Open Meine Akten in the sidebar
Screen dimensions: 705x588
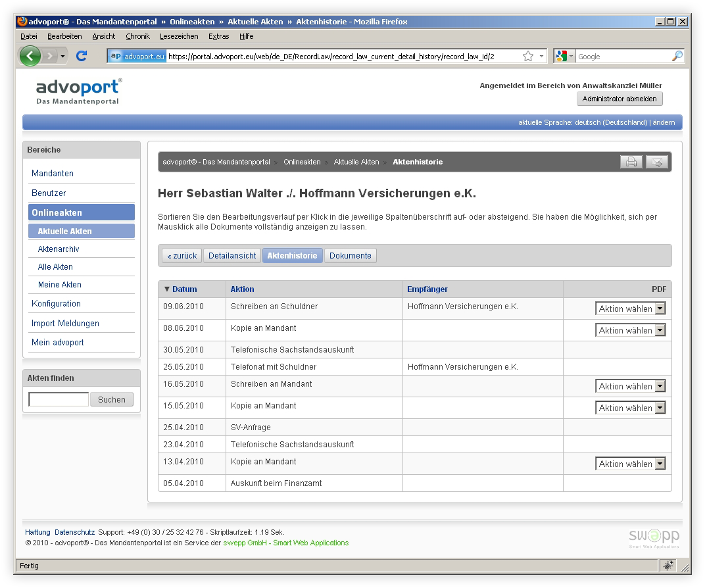pyautogui.click(x=59, y=285)
